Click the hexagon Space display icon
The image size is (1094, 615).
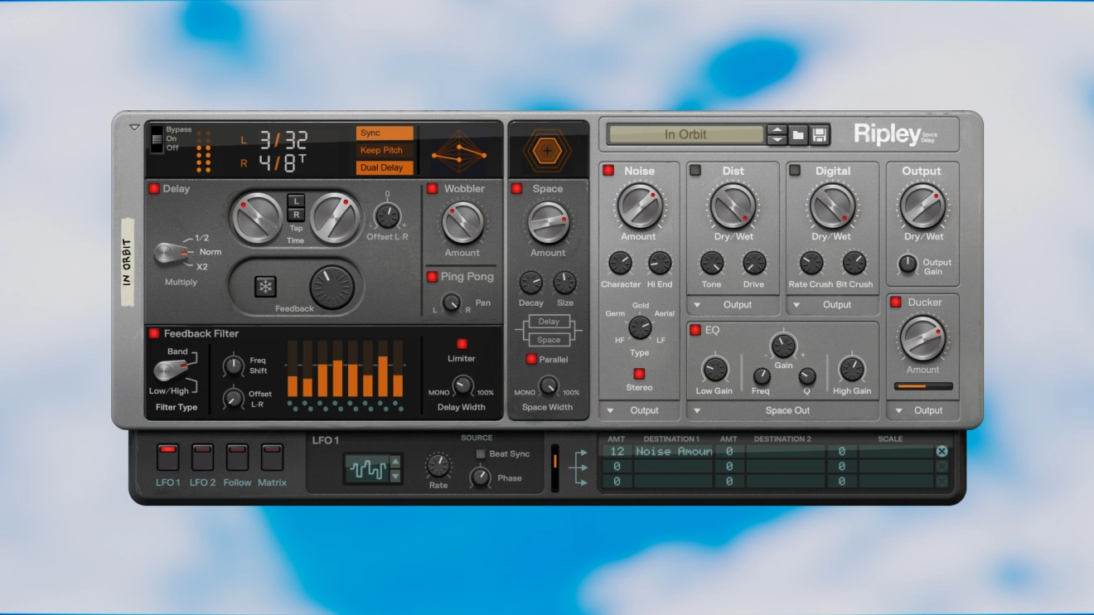(x=547, y=151)
